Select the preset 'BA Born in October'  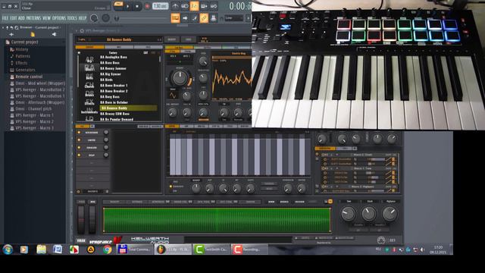(114, 102)
